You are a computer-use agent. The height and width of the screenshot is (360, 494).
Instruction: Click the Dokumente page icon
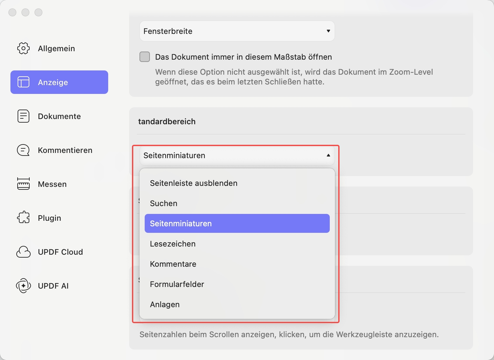click(x=23, y=116)
